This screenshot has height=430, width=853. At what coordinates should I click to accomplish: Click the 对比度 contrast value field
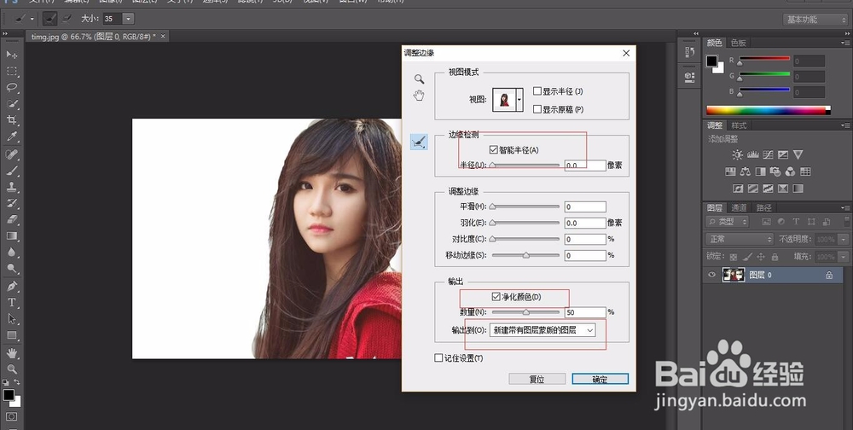pyautogui.click(x=585, y=239)
